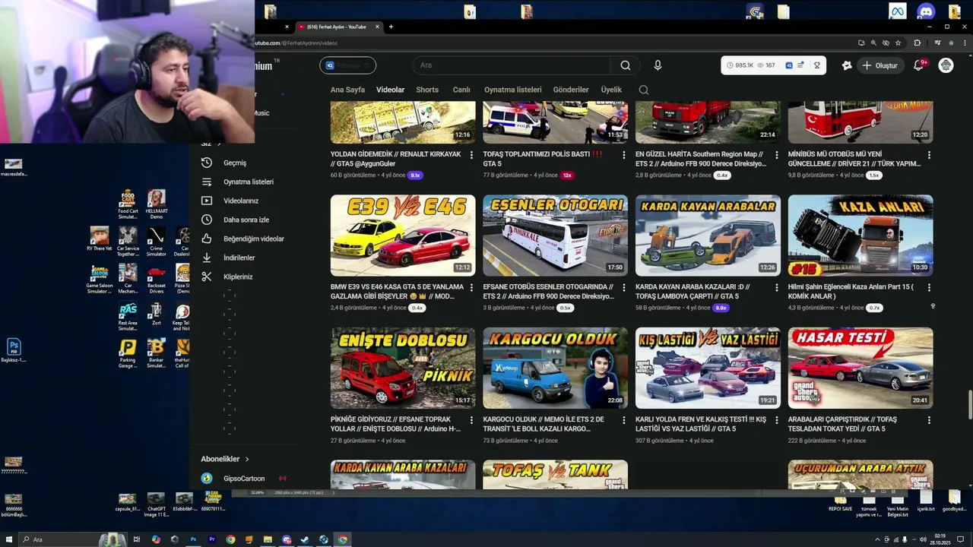The width and height of the screenshot is (973, 547).
Task: Open Task View in the taskbar
Action: (x=137, y=539)
